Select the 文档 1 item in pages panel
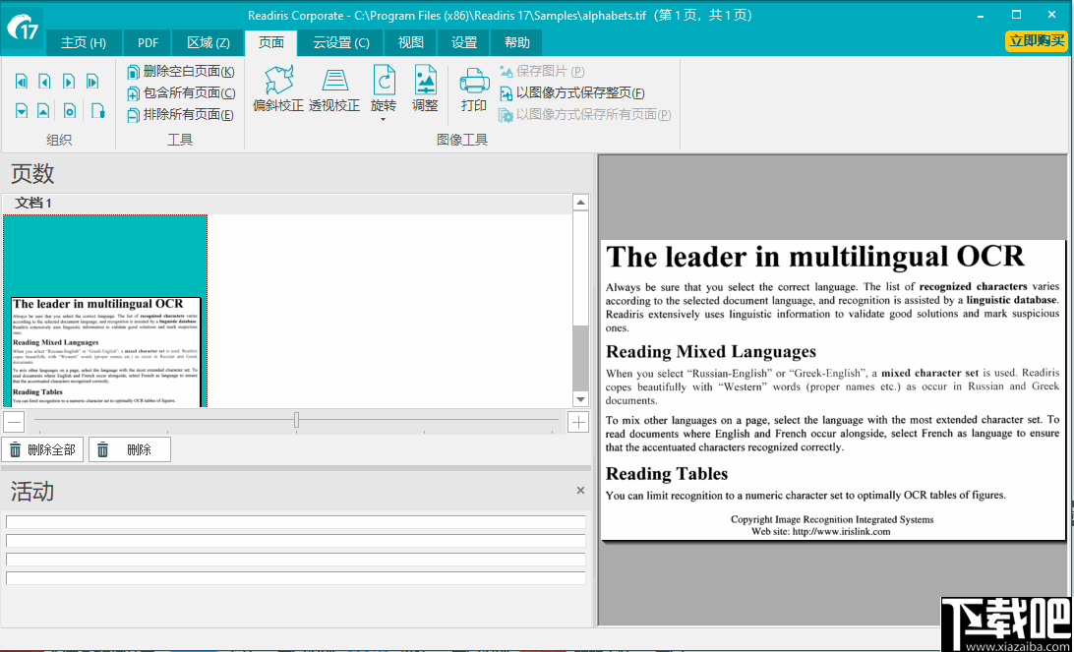This screenshot has height=652, width=1074. [x=34, y=203]
